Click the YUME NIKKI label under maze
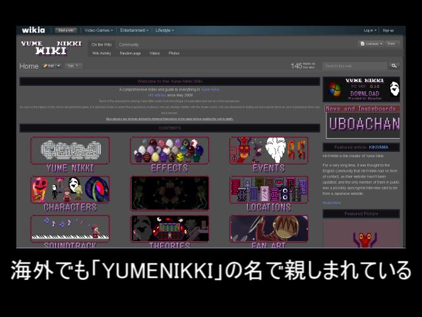Image resolution: width=422 pixels, height=317 pixels. pos(71,168)
